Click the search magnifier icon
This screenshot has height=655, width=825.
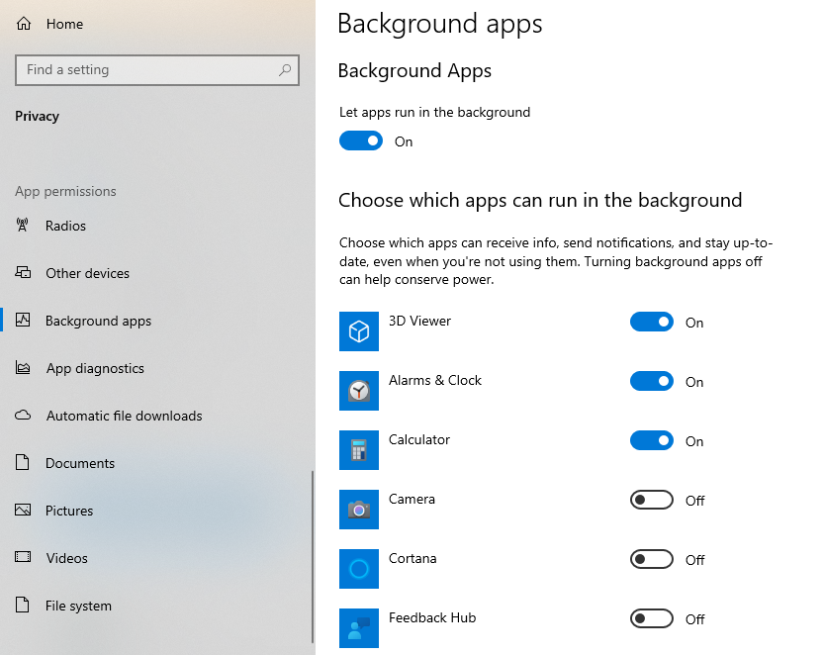285,70
